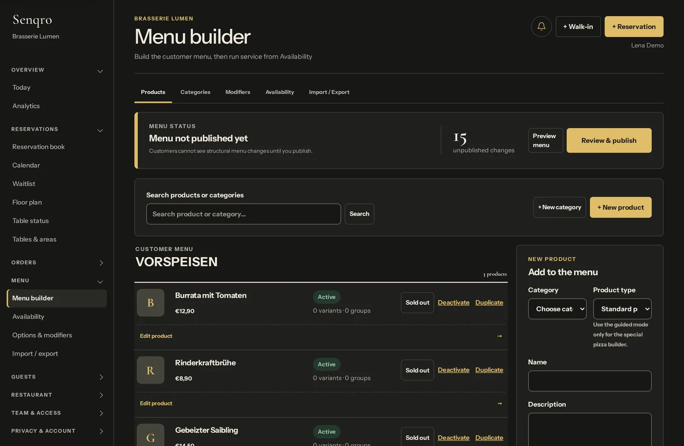Screen dimensions: 684x446
Task: Expand the Guests sidebar section
Action: coord(57,377)
